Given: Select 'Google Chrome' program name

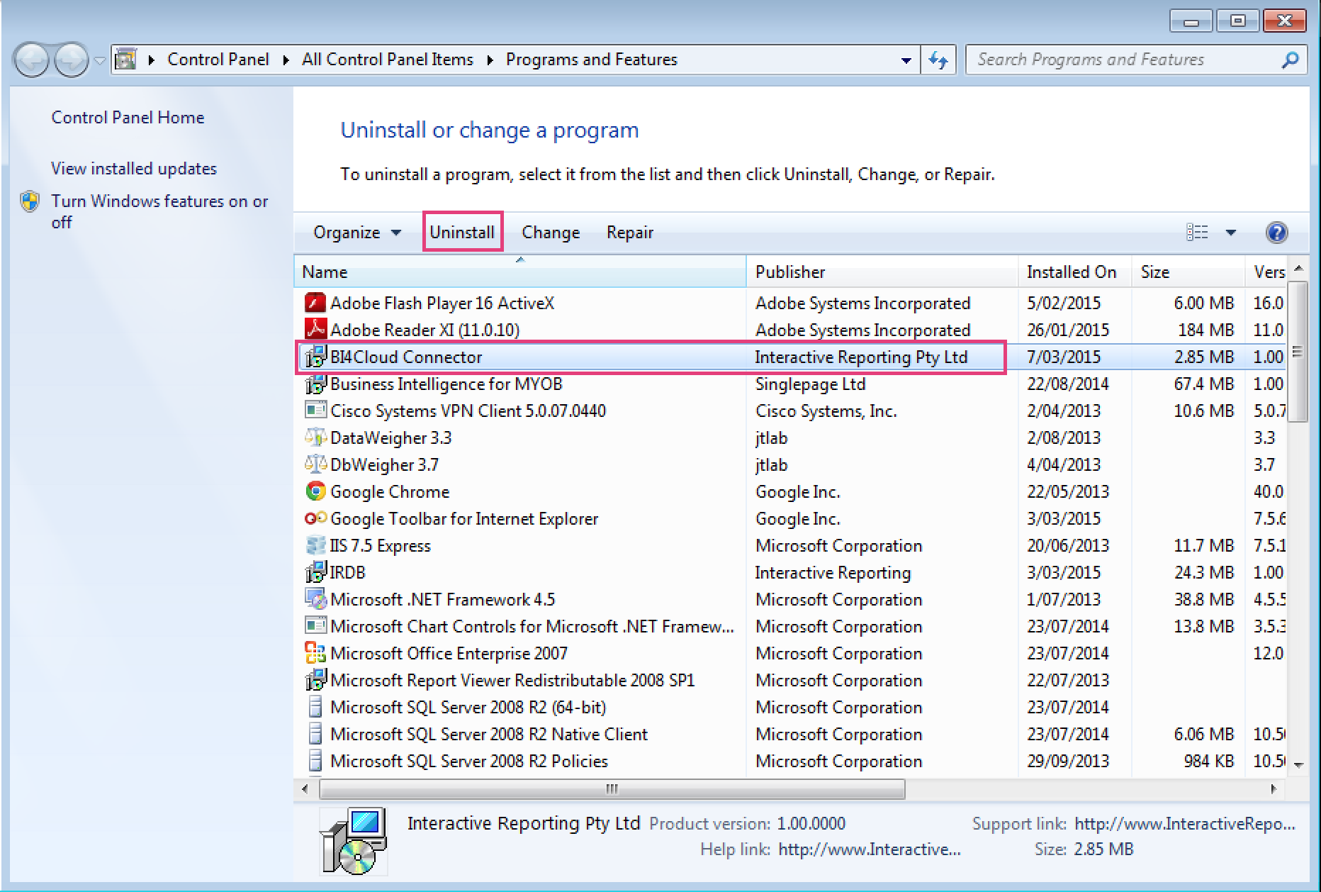Looking at the screenshot, I should pyautogui.click(x=390, y=491).
